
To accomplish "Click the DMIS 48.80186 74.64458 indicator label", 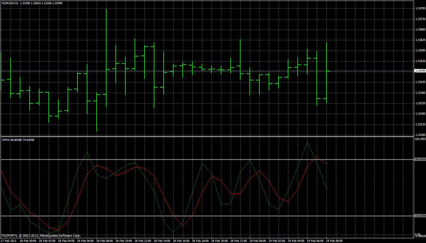I will (18, 140).
